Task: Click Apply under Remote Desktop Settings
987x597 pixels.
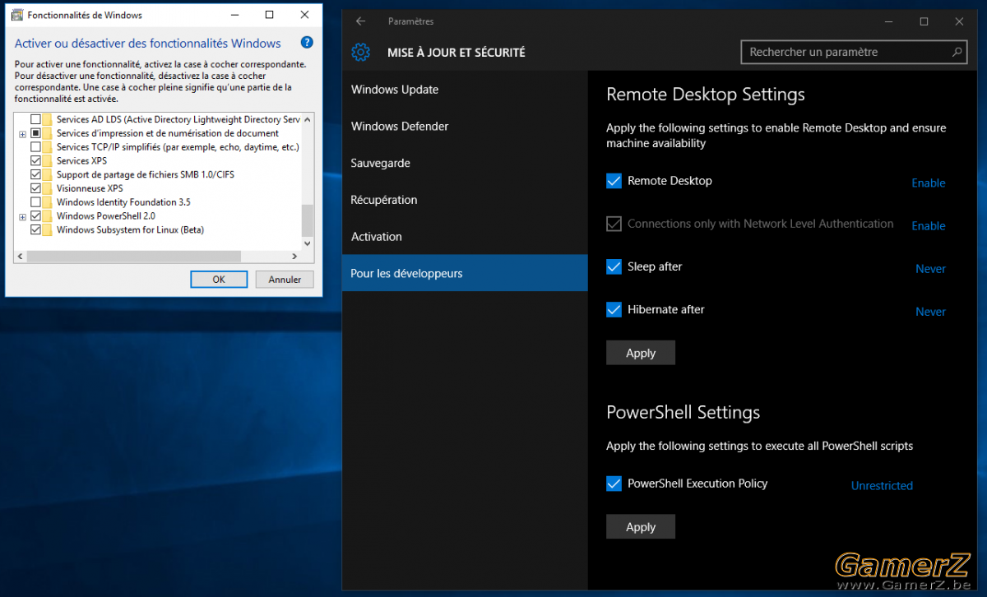Action: (641, 353)
